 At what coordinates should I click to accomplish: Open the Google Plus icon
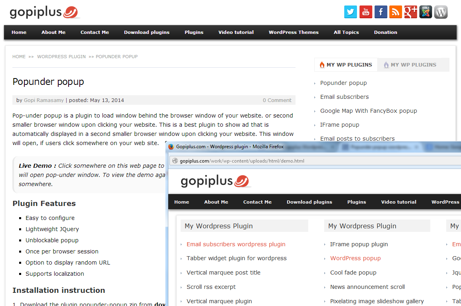[x=411, y=12]
